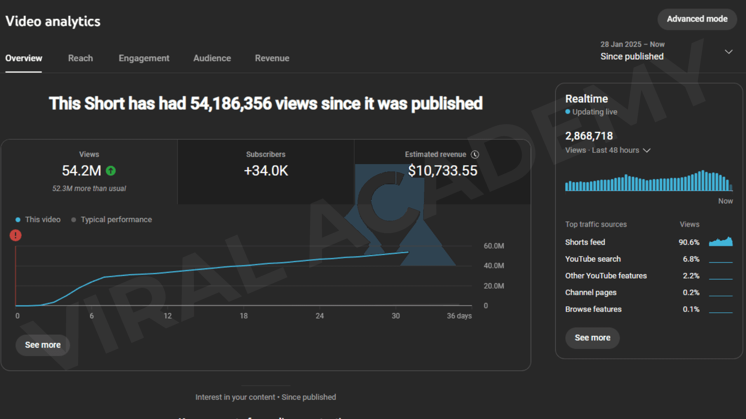
Task: Toggle Typical performance legend item
Action: [112, 220]
